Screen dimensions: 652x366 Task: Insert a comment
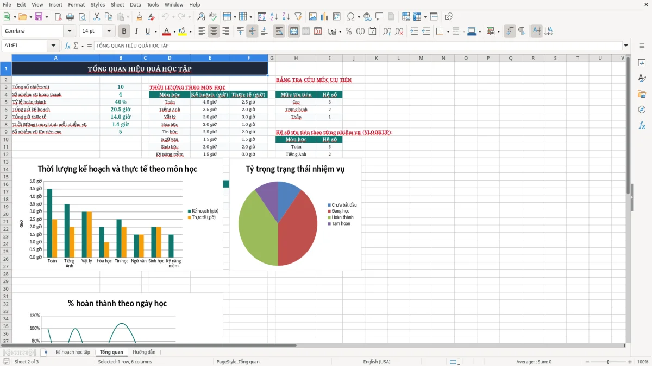click(379, 17)
